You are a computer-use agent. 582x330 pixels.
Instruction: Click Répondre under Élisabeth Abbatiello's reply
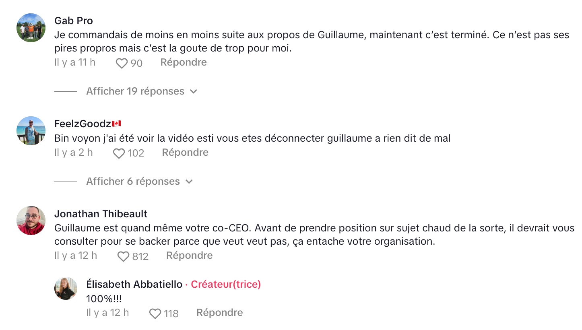coord(219,313)
